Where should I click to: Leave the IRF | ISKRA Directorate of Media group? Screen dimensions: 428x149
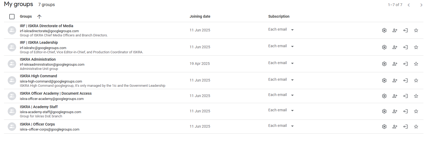pyautogui.click(x=405, y=30)
